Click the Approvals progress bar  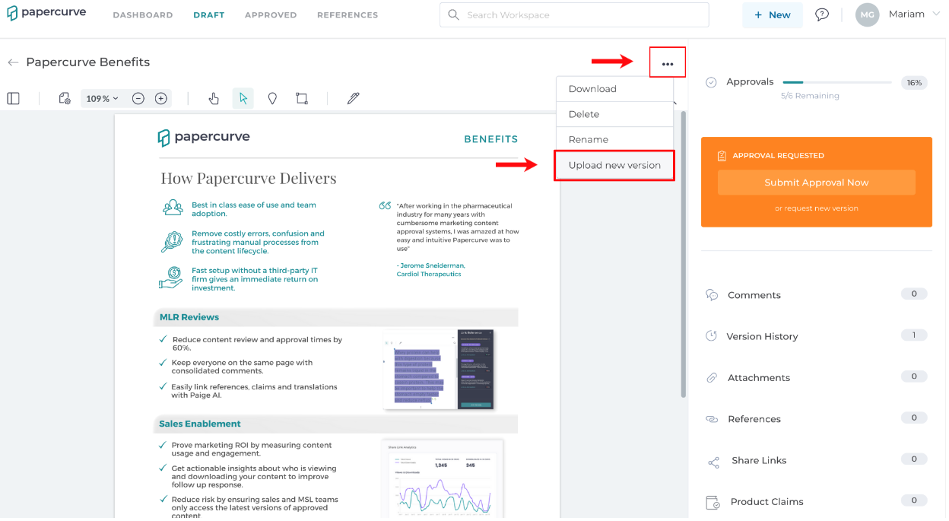[x=837, y=82]
